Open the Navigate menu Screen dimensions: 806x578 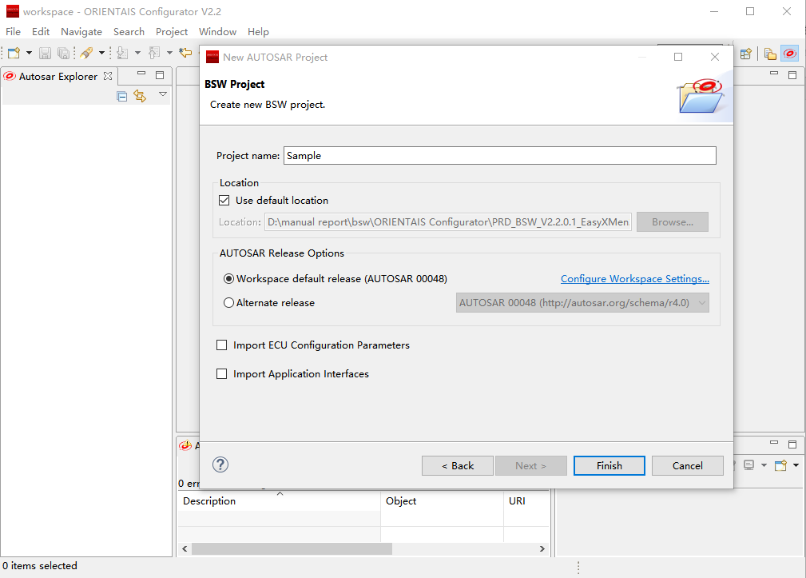81,32
